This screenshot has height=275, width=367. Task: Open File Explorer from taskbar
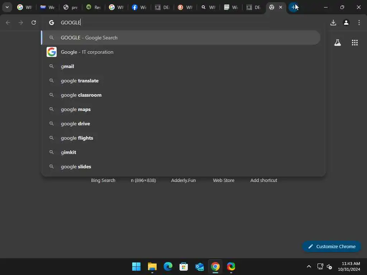point(152,266)
